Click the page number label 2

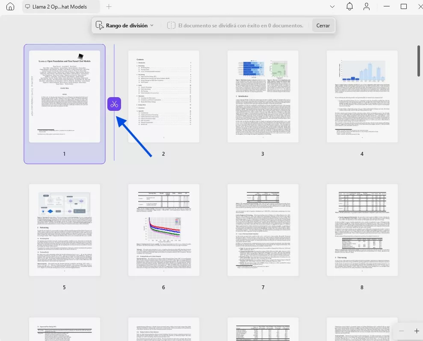coord(163,154)
